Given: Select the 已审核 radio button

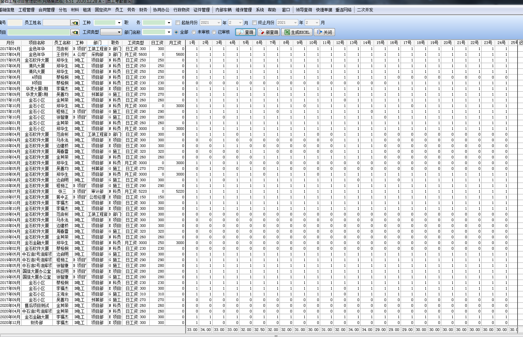Looking at the screenshot, I should point(214,32).
